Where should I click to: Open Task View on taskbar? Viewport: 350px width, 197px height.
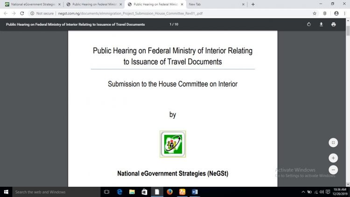click(x=107, y=192)
